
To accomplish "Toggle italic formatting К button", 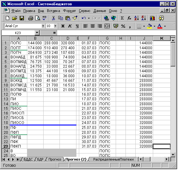I will pyautogui.click(x=70, y=26).
